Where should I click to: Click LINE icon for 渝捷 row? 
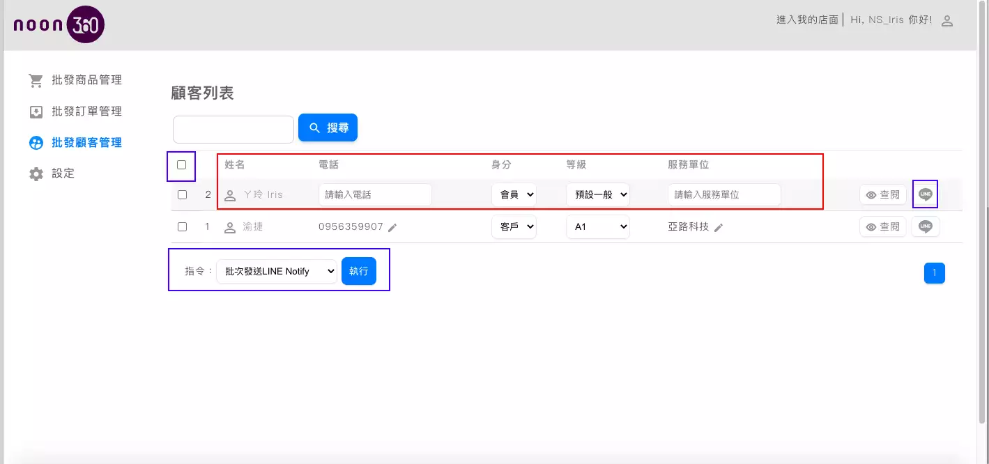point(925,226)
